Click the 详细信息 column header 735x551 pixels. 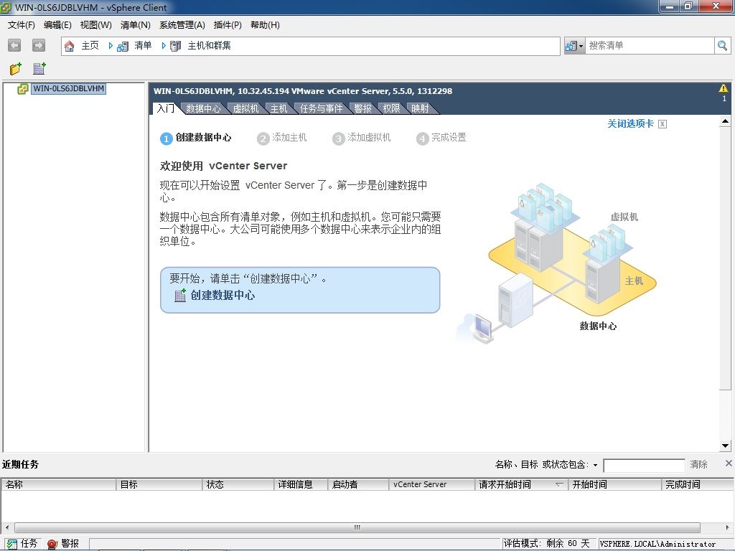(x=301, y=484)
